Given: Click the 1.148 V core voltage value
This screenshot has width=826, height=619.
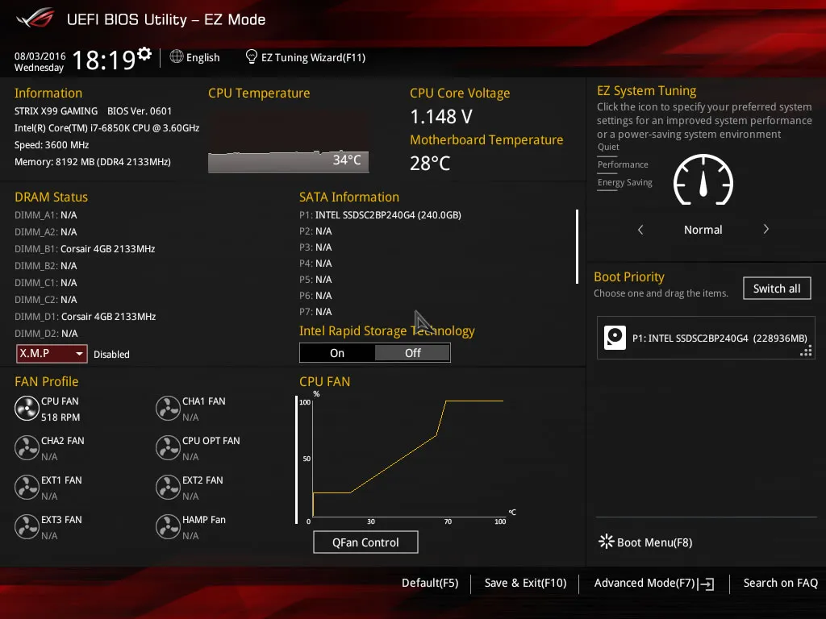Looking at the screenshot, I should [441, 117].
